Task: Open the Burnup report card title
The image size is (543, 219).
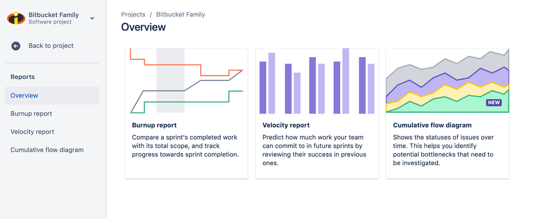Action: coord(154,126)
